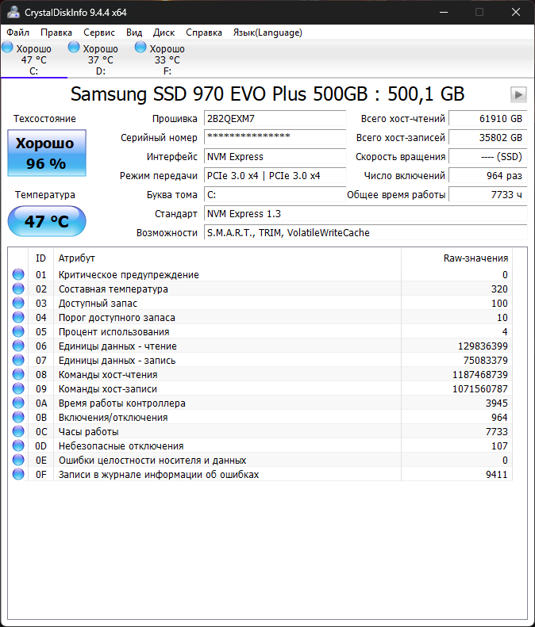535x627 pixels.
Task: Click raw value 1071560787
Action: (x=480, y=389)
